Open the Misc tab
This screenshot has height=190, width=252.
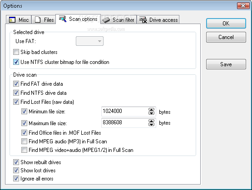pos(19,20)
